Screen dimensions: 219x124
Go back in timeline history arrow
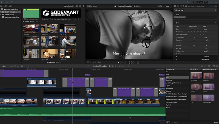click(88, 66)
